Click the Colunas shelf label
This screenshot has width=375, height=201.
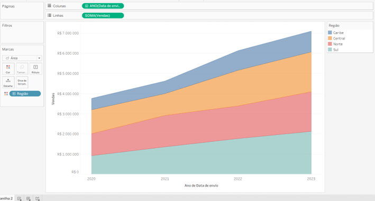(x=59, y=6)
